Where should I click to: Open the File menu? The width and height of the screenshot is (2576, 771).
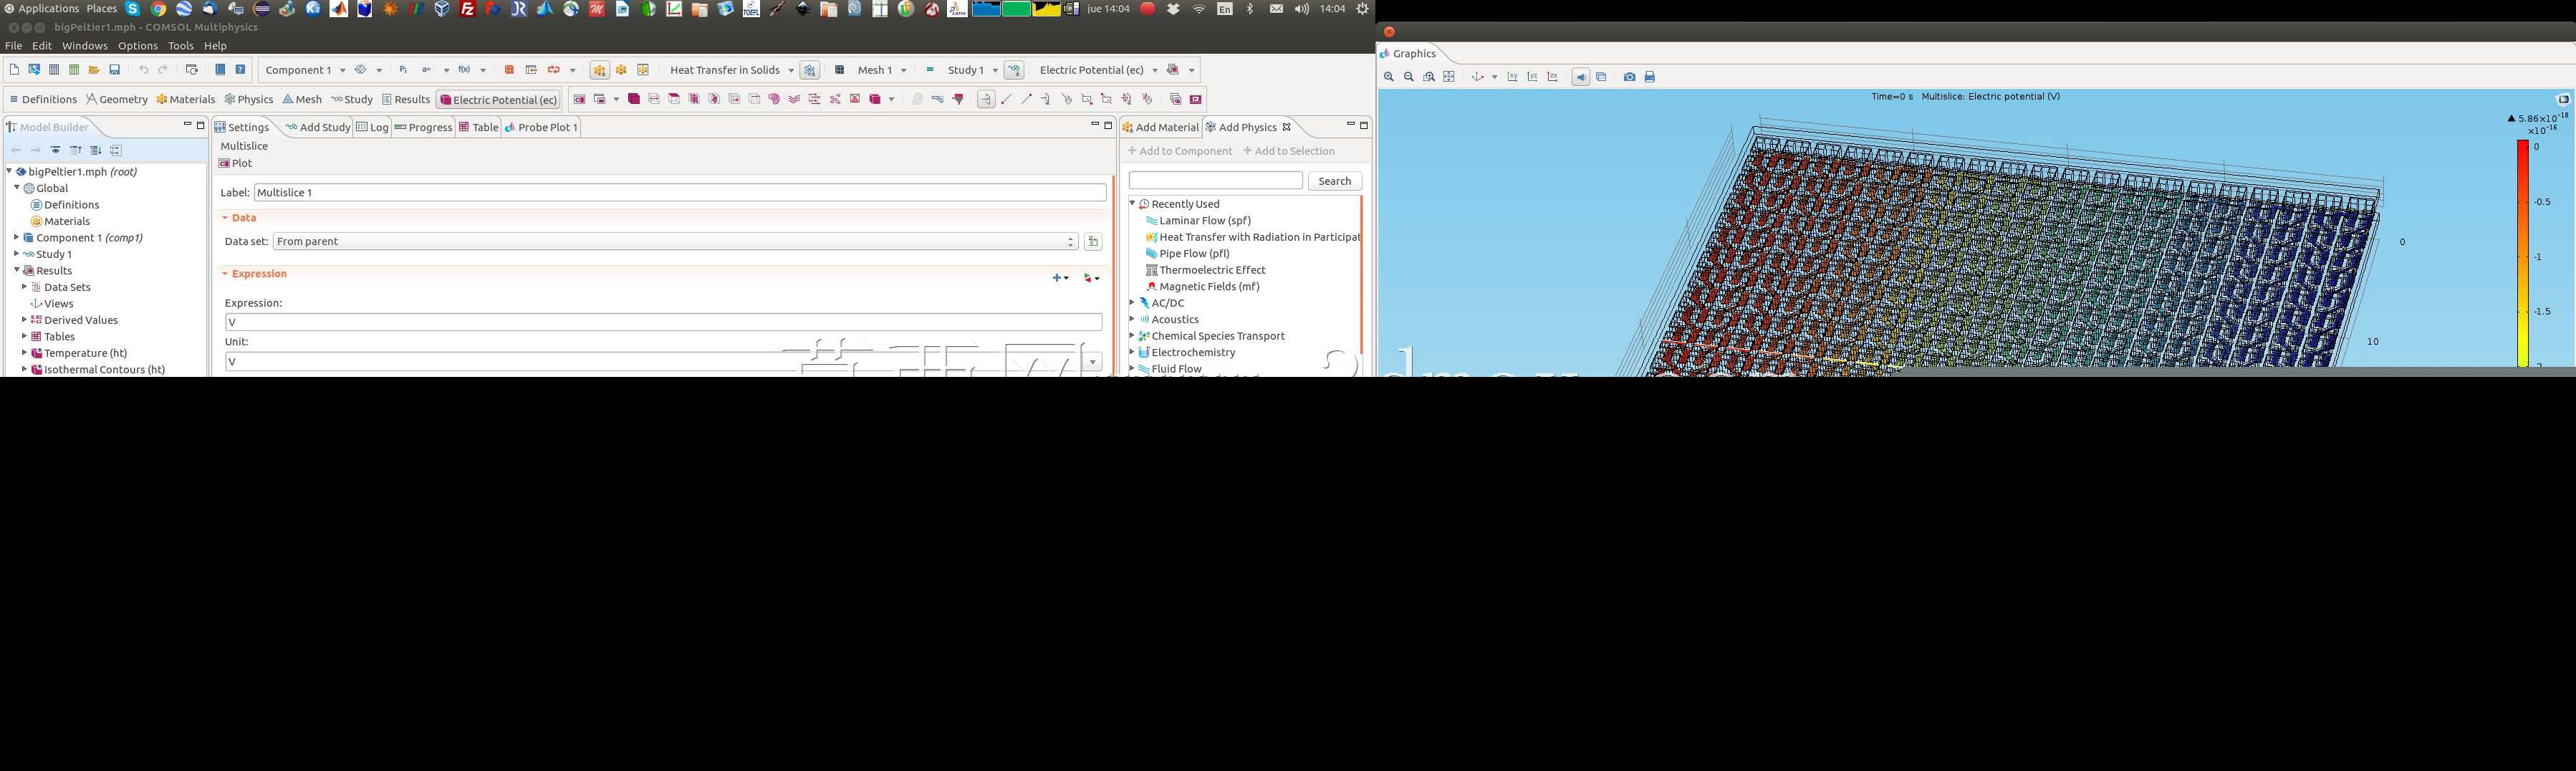coord(13,46)
